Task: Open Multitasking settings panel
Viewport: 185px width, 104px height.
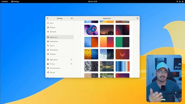Action: tap(60, 50)
